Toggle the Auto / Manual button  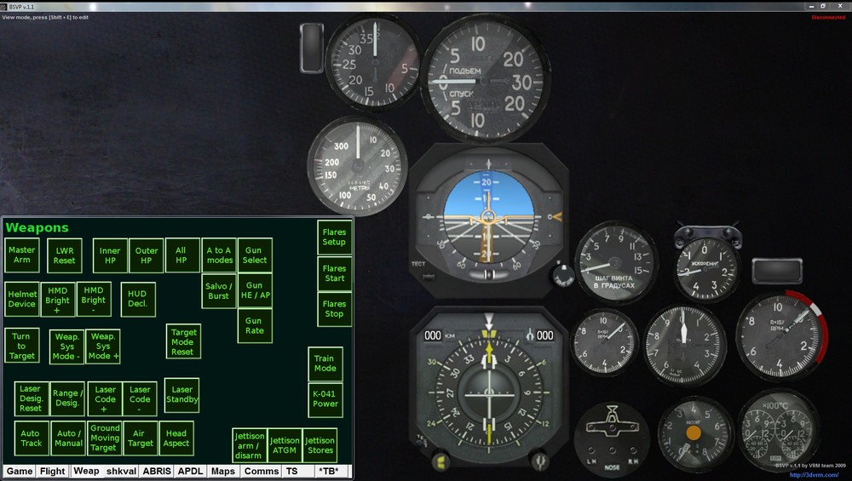pos(68,438)
